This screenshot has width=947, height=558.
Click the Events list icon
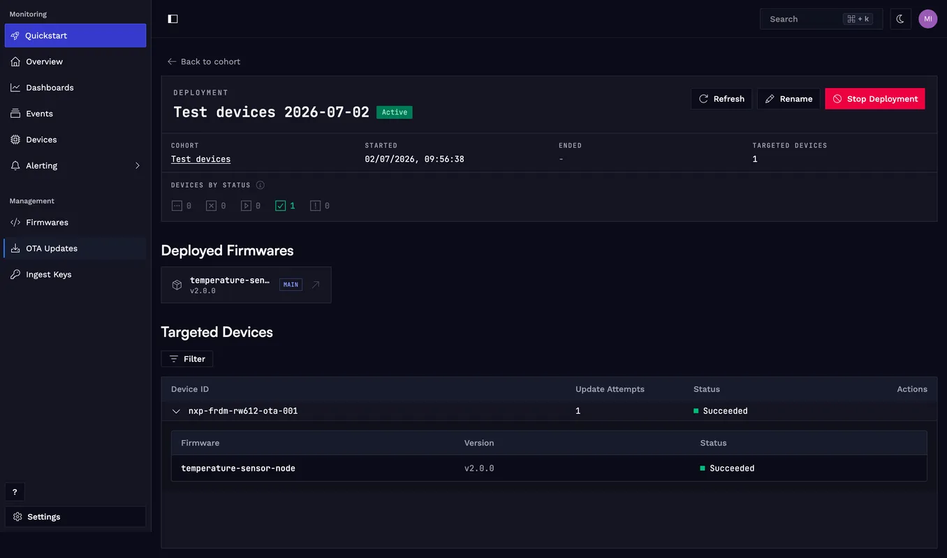pyautogui.click(x=15, y=113)
